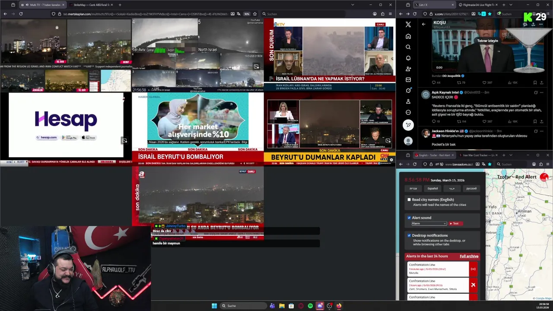Open tab list dropdown in X browser

click(x=511, y=5)
